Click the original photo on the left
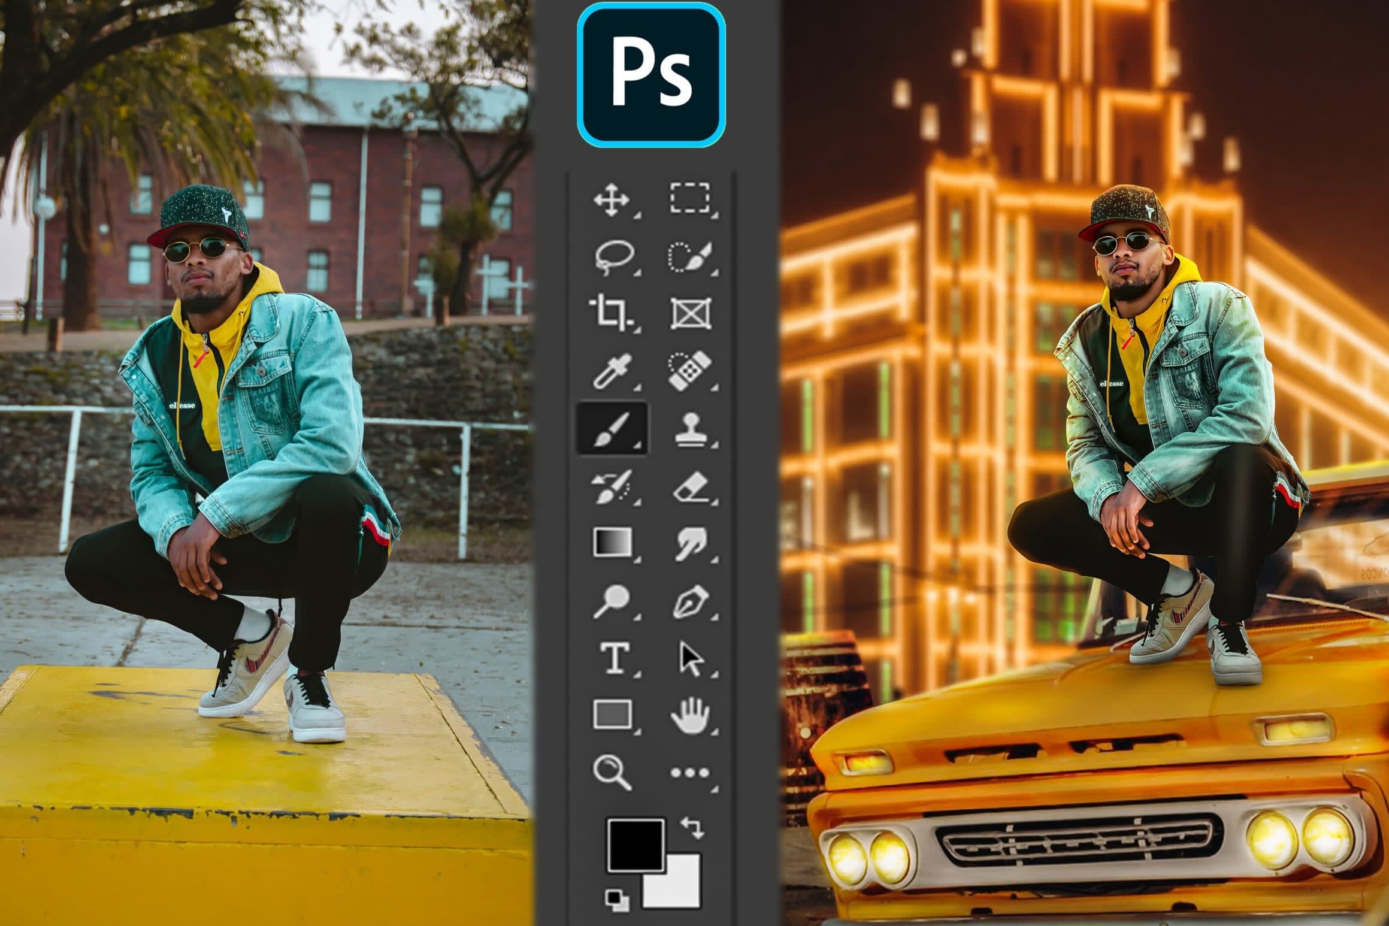 (266, 463)
